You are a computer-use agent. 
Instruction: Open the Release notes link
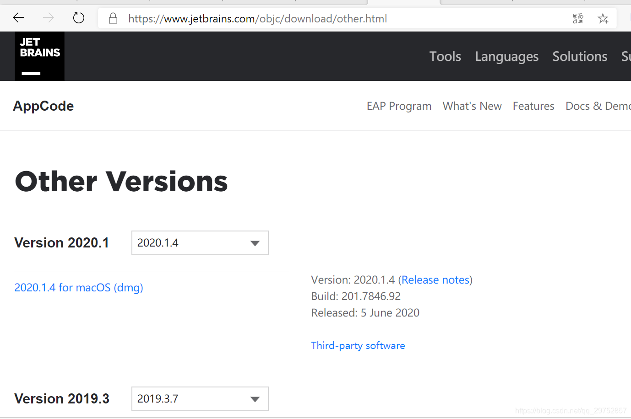(435, 280)
